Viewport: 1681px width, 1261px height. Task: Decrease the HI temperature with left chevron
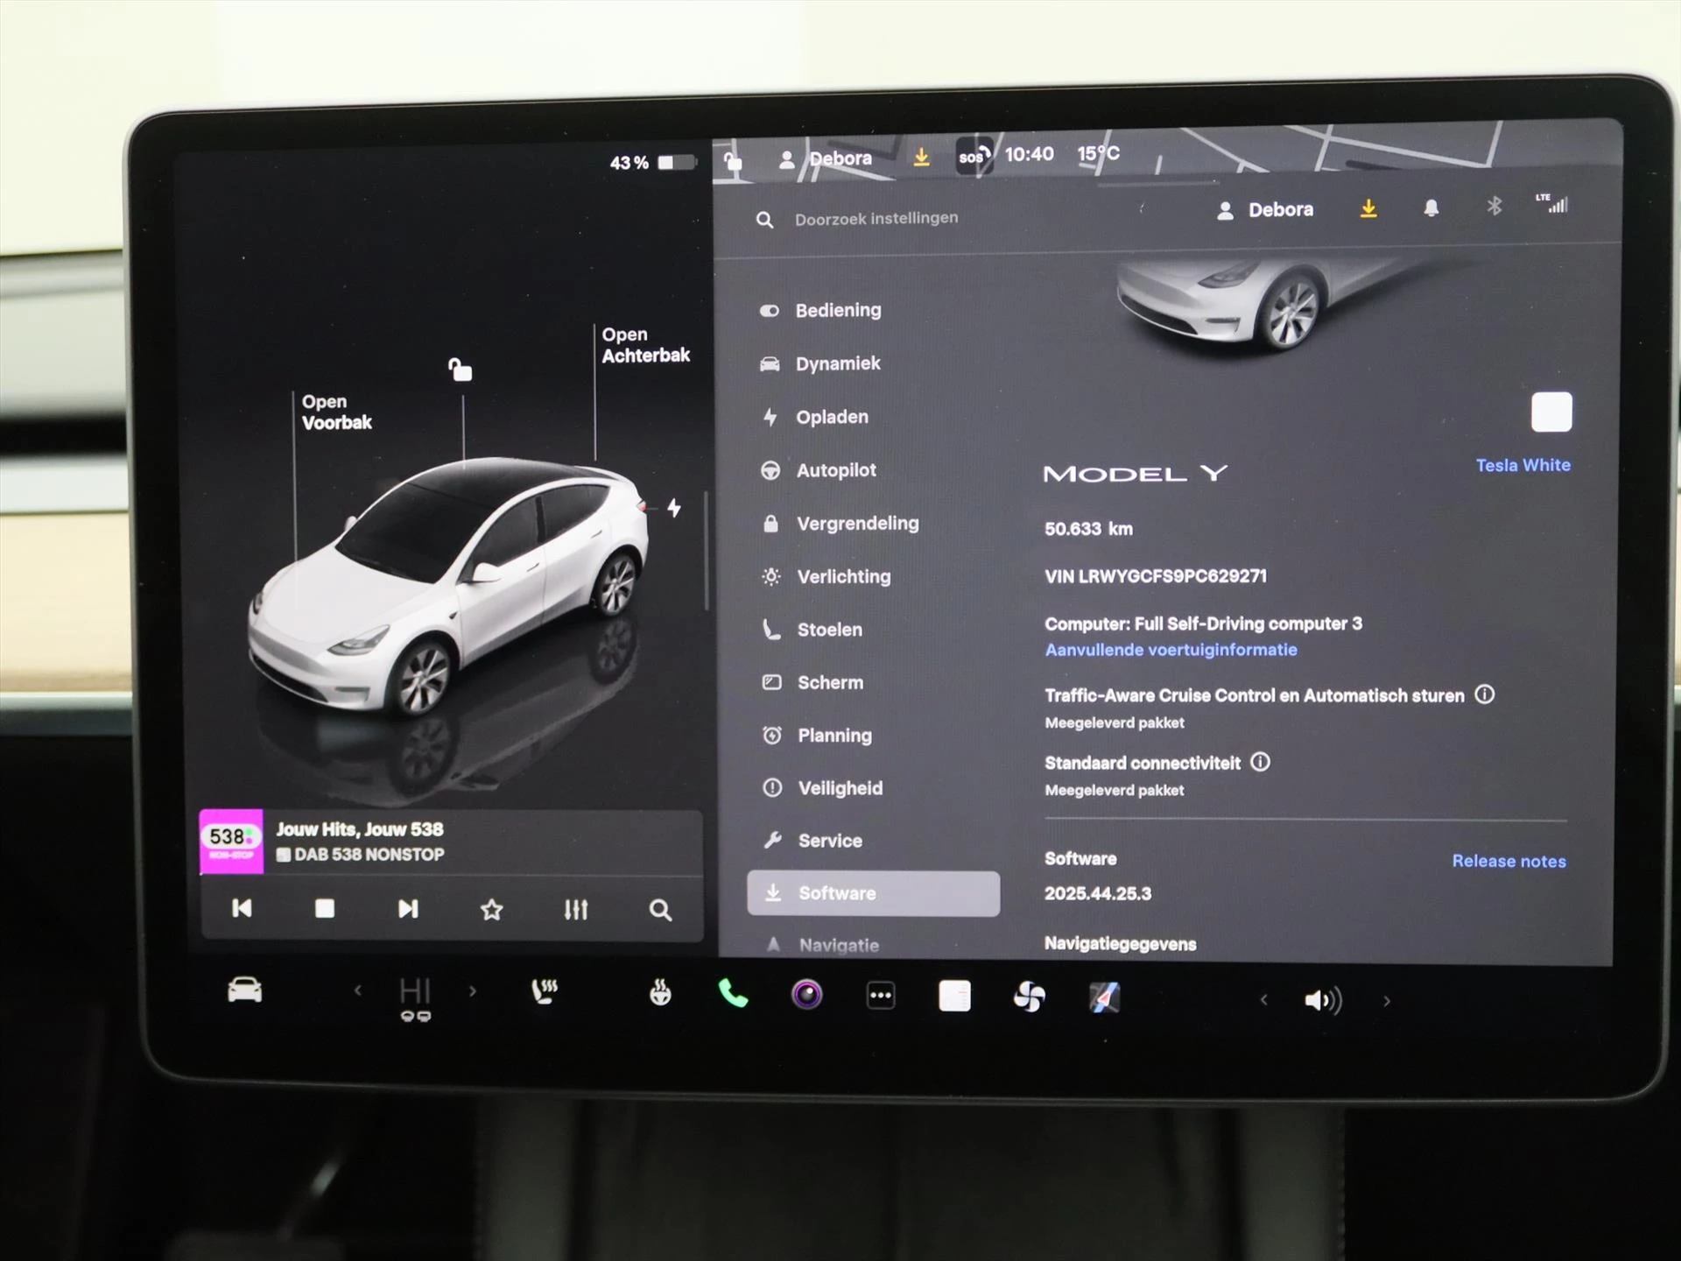pyautogui.click(x=358, y=991)
